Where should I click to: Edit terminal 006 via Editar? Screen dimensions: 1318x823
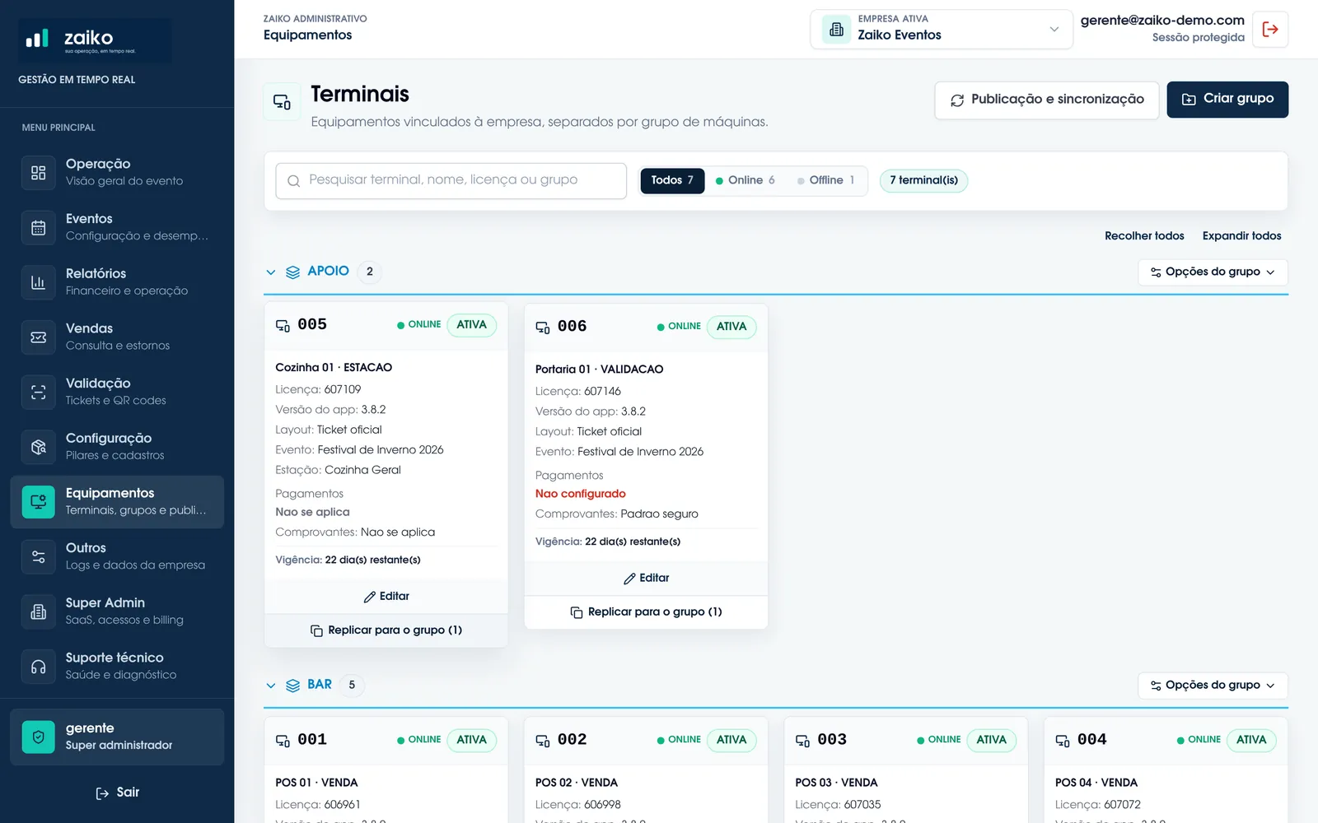coord(646,579)
